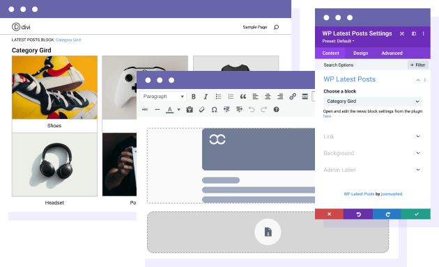This screenshot has width=439, height=267.
Task: Insert a numbered list
Action: click(231, 97)
